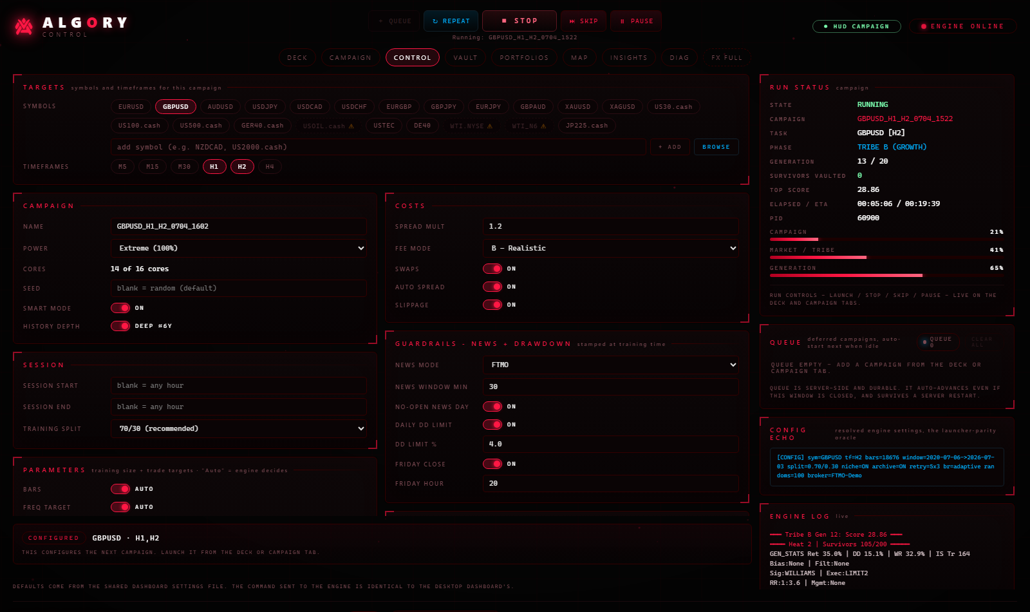Click the Configured status badge
1030x612 pixels.
53,538
